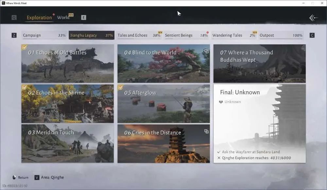
Task: Click the Z key icon before Campaign
Action: pos(14,35)
